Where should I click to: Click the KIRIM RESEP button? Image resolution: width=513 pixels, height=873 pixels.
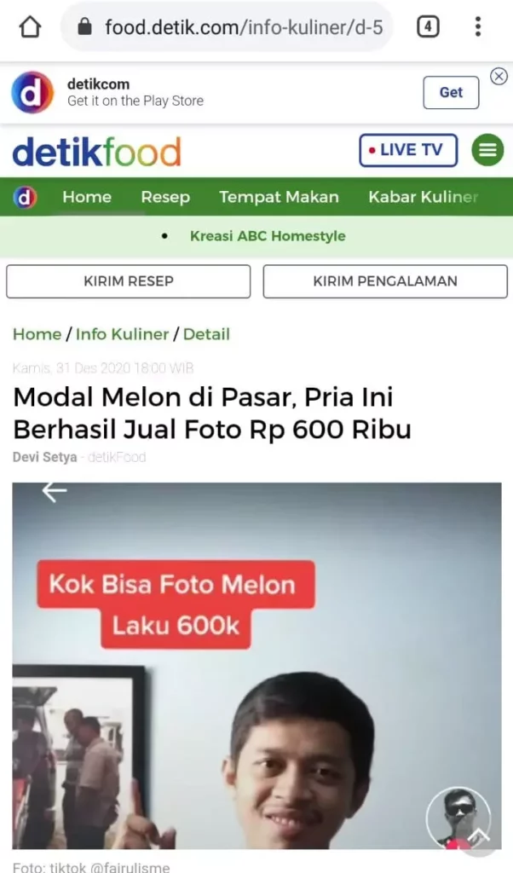point(129,281)
